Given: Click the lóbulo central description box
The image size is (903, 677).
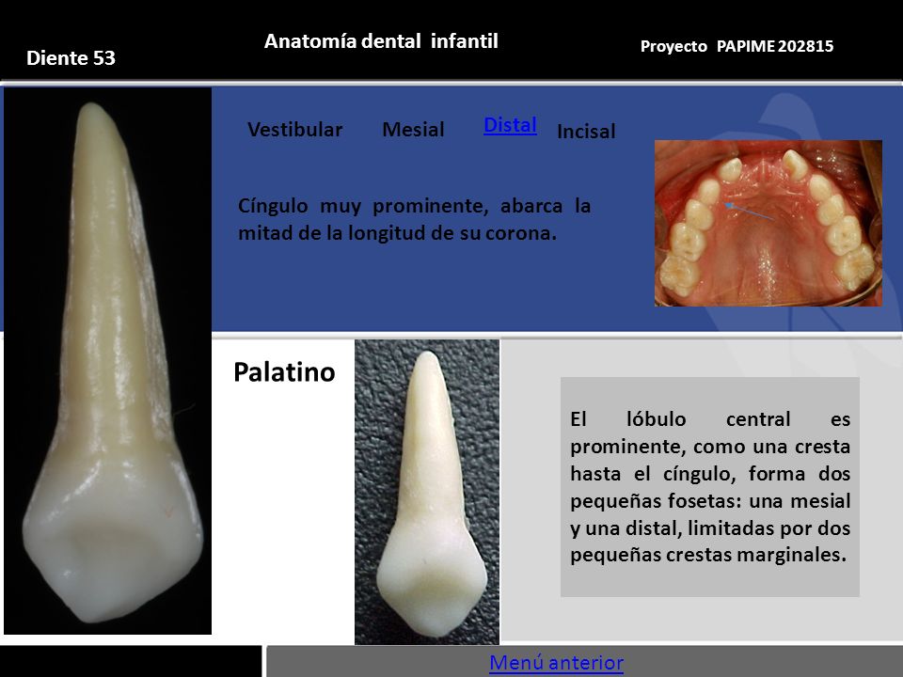Looking at the screenshot, I should (x=710, y=487).
